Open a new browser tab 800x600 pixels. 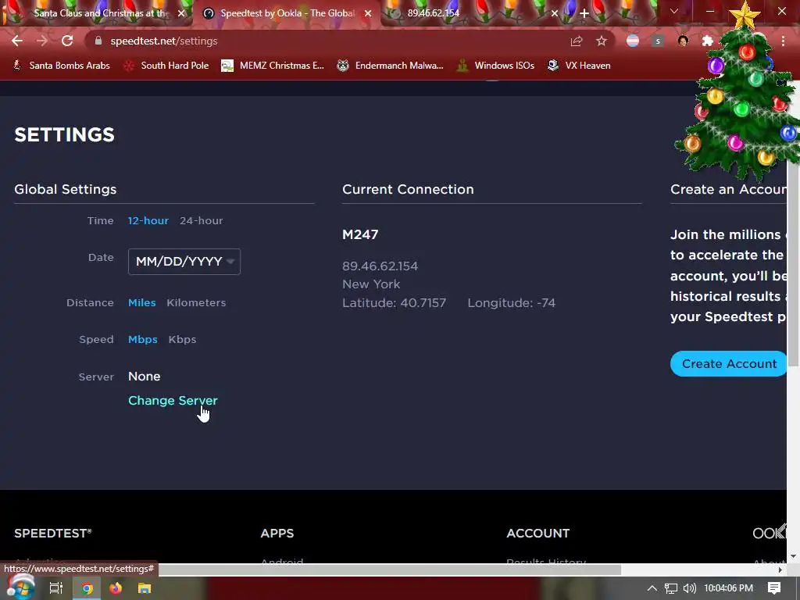pos(584,13)
